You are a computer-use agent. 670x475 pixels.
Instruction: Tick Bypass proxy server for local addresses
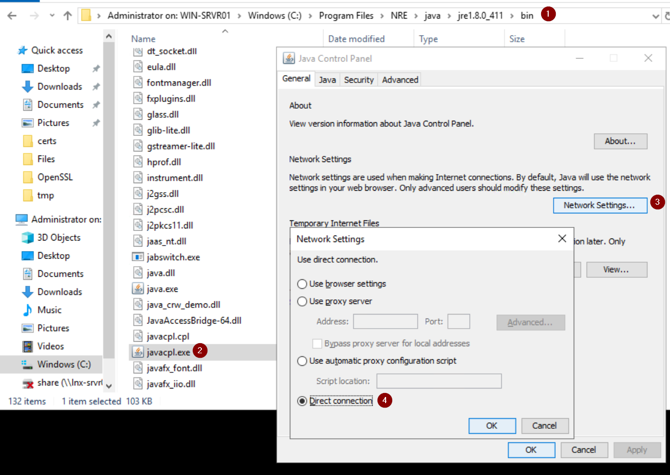317,344
